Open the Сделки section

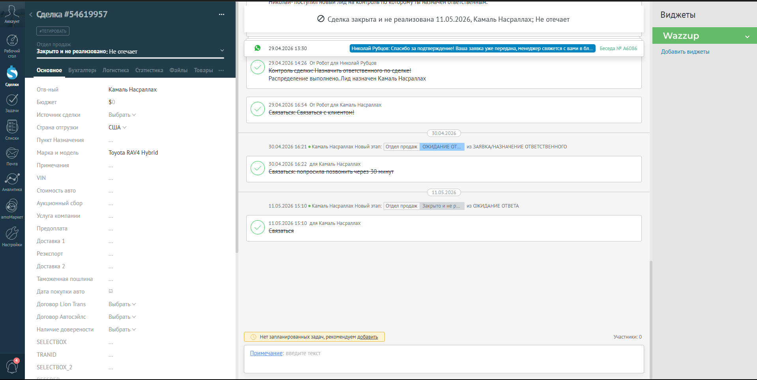coord(12,76)
